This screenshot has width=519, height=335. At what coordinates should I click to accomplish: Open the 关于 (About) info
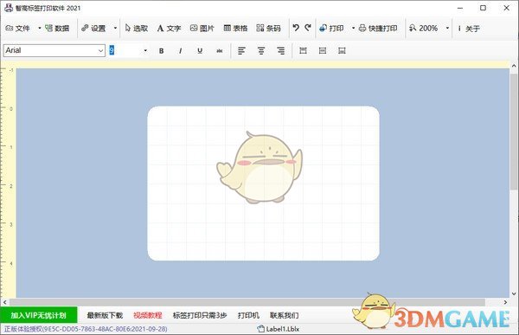click(469, 29)
